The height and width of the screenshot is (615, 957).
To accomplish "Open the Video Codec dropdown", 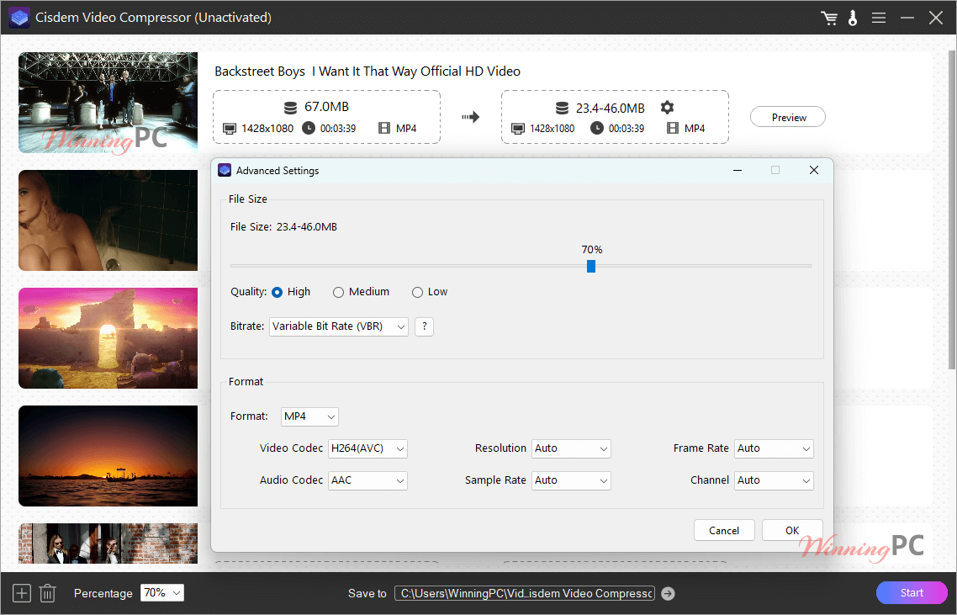I will pyautogui.click(x=367, y=448).
